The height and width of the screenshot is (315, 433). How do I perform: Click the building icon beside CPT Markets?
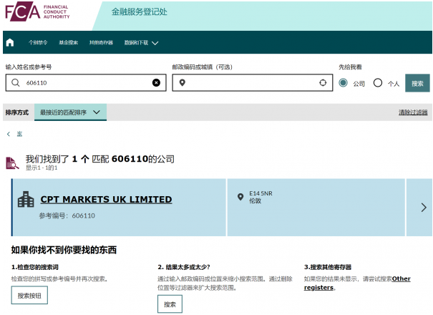click(x=26, y=200)
